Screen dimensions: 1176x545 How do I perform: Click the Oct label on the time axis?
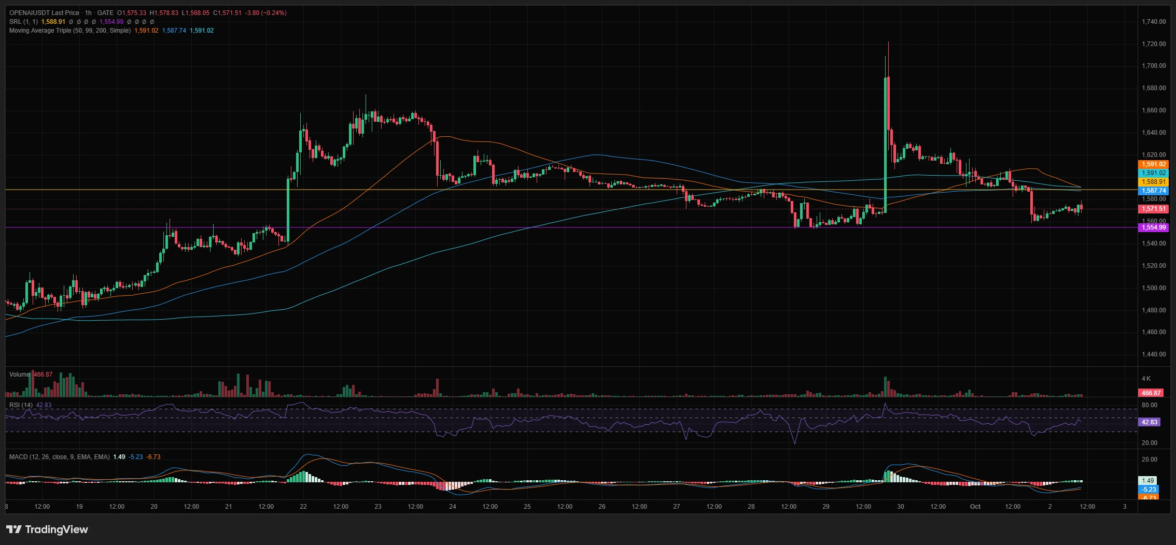pos(975,507)
